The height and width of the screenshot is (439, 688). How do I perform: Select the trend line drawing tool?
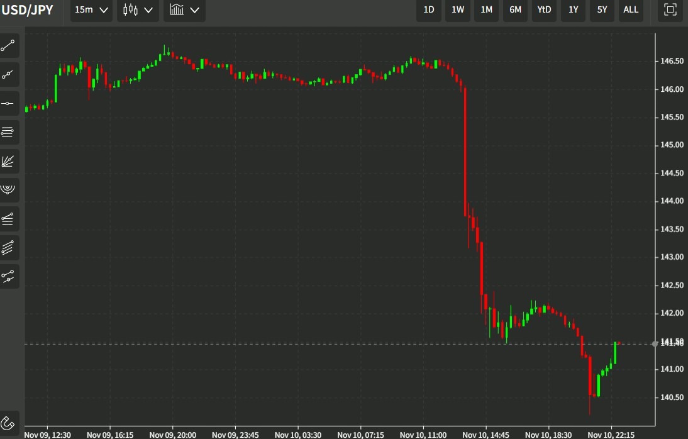point(8,45)
